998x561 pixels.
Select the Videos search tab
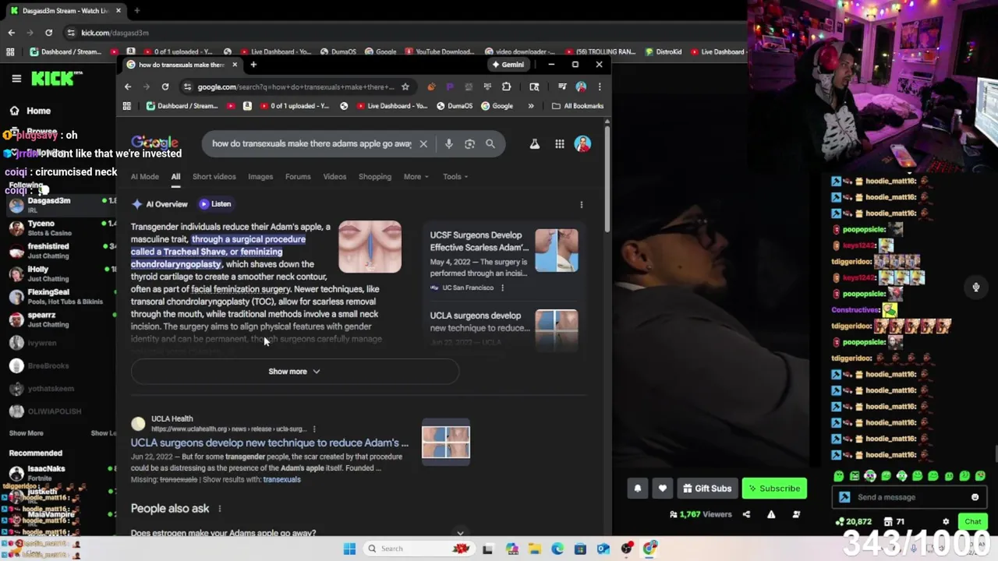click(x=334, y=177)
